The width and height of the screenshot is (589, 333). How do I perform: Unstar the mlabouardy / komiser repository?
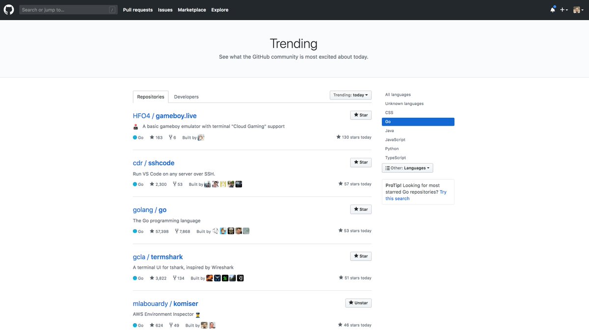point(358,303)
